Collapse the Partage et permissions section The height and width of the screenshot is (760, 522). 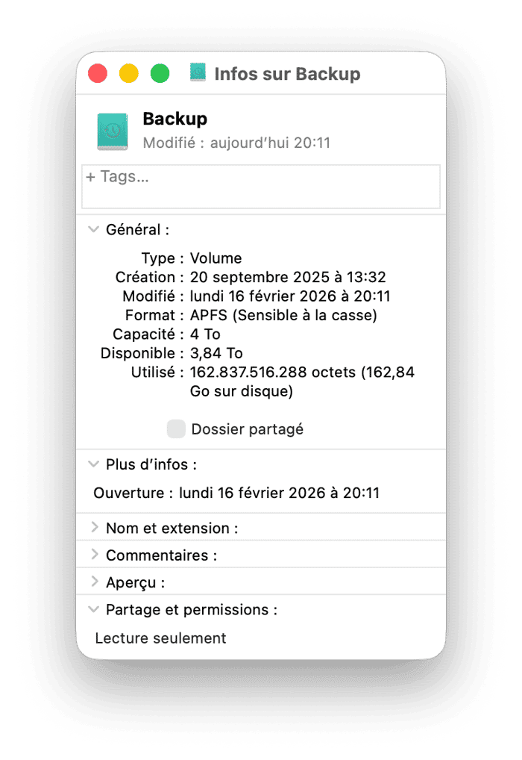(93, 610)
